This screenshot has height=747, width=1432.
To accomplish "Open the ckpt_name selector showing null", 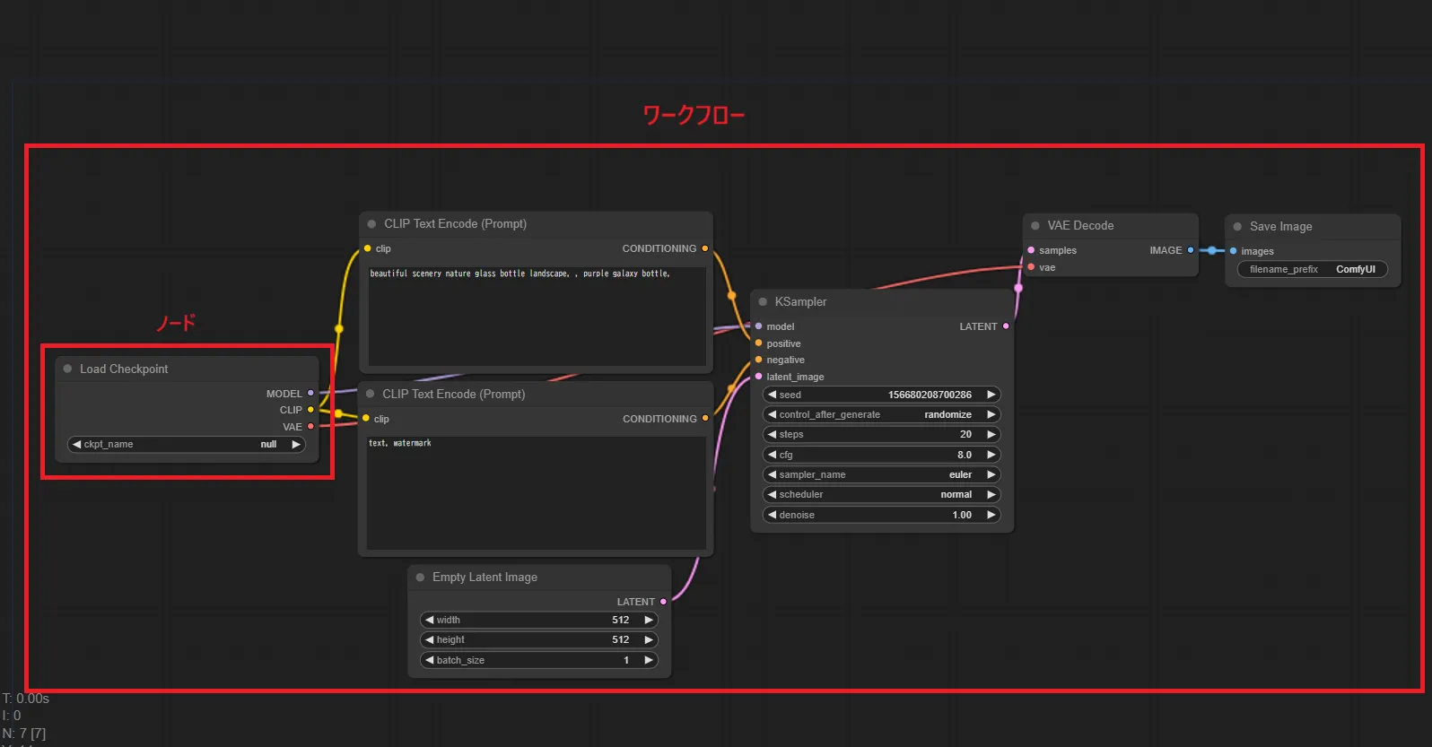I will 187,445.
